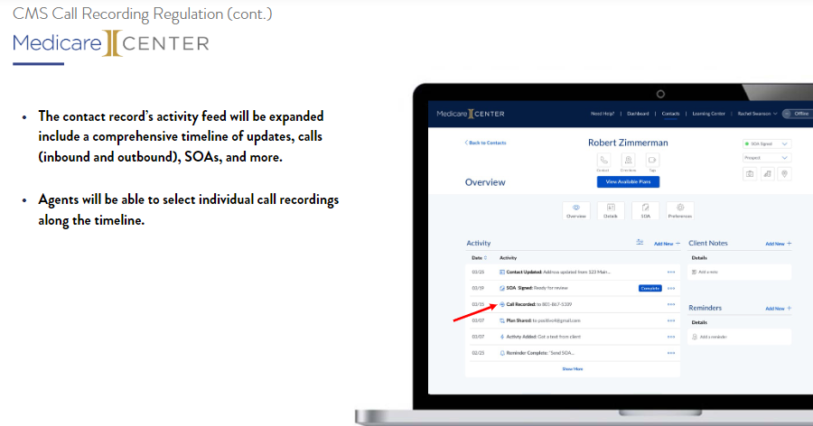This screenshot has height=426, width=813.
Task: Sort activity by the Date column
Action: coord(478,258)
